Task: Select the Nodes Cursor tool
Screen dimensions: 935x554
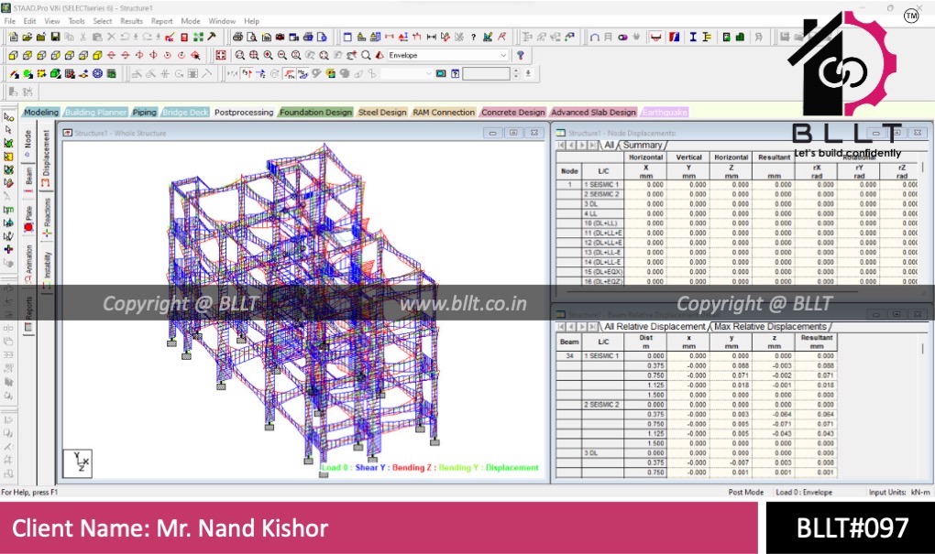Action: [8, 117]
